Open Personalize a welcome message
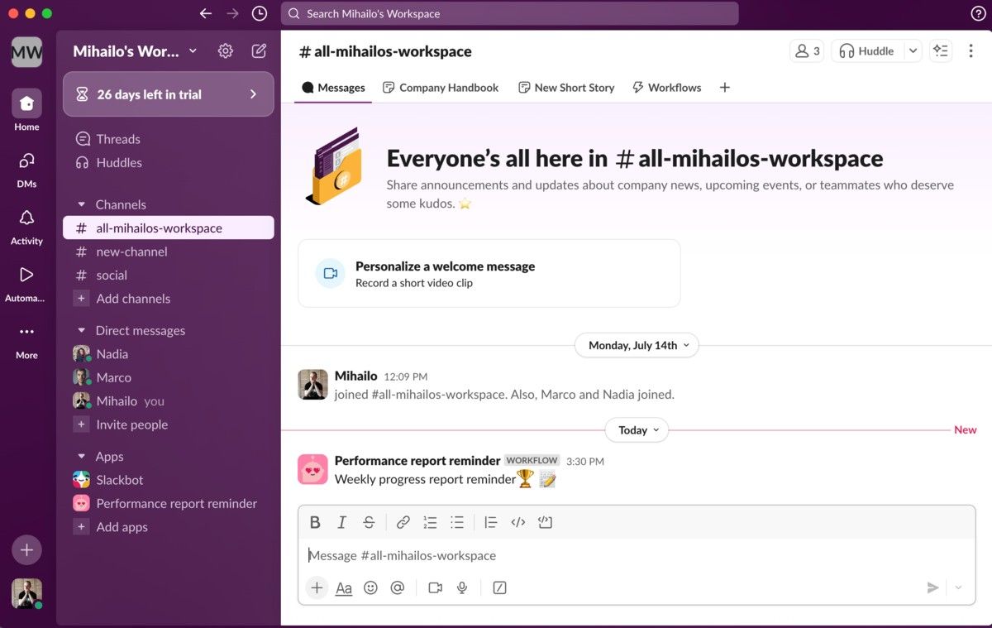The width and height of the screenshot is (992, 628). pos(445,266)
